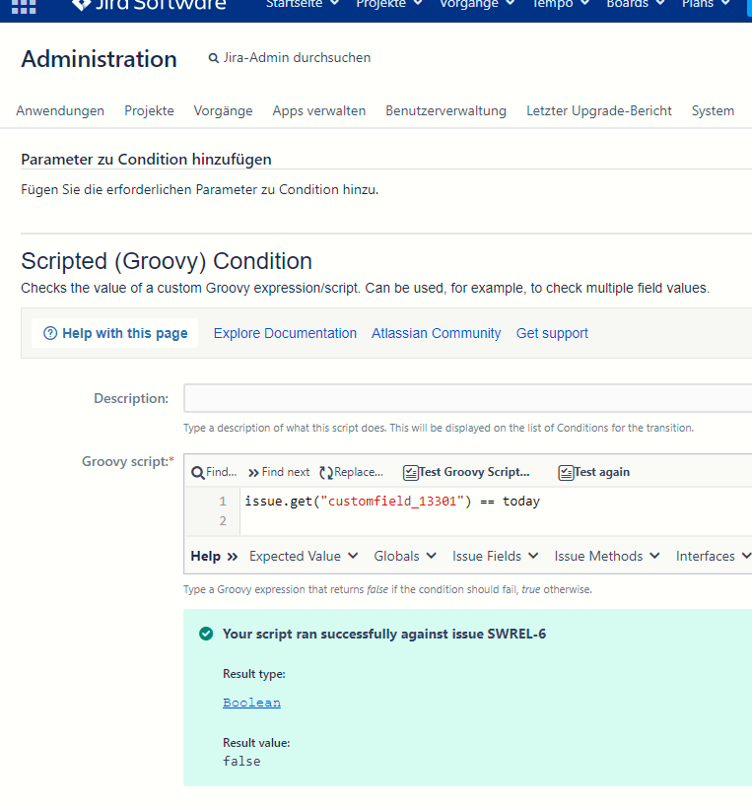Expand the Issue Fields help dropdown
The height and width of the screenshot is (807, 752).
[x=495, y=557]
